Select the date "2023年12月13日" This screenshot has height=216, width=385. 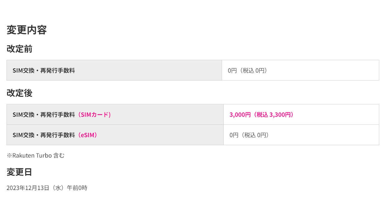tap(28, 188)
